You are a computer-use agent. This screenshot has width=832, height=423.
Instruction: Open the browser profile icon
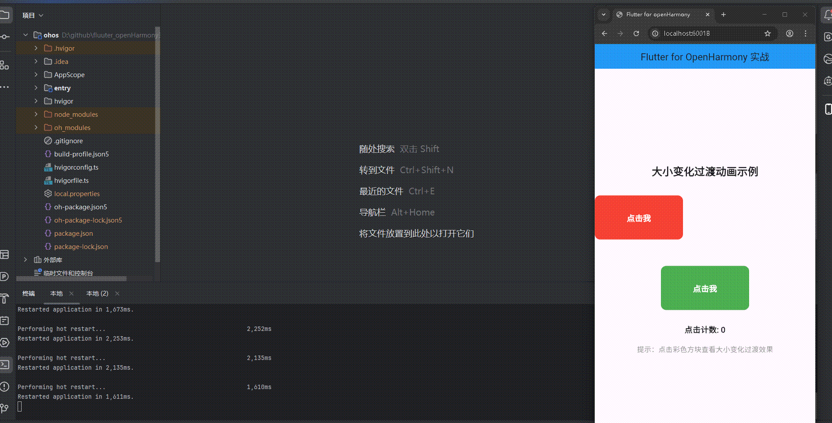790,33
